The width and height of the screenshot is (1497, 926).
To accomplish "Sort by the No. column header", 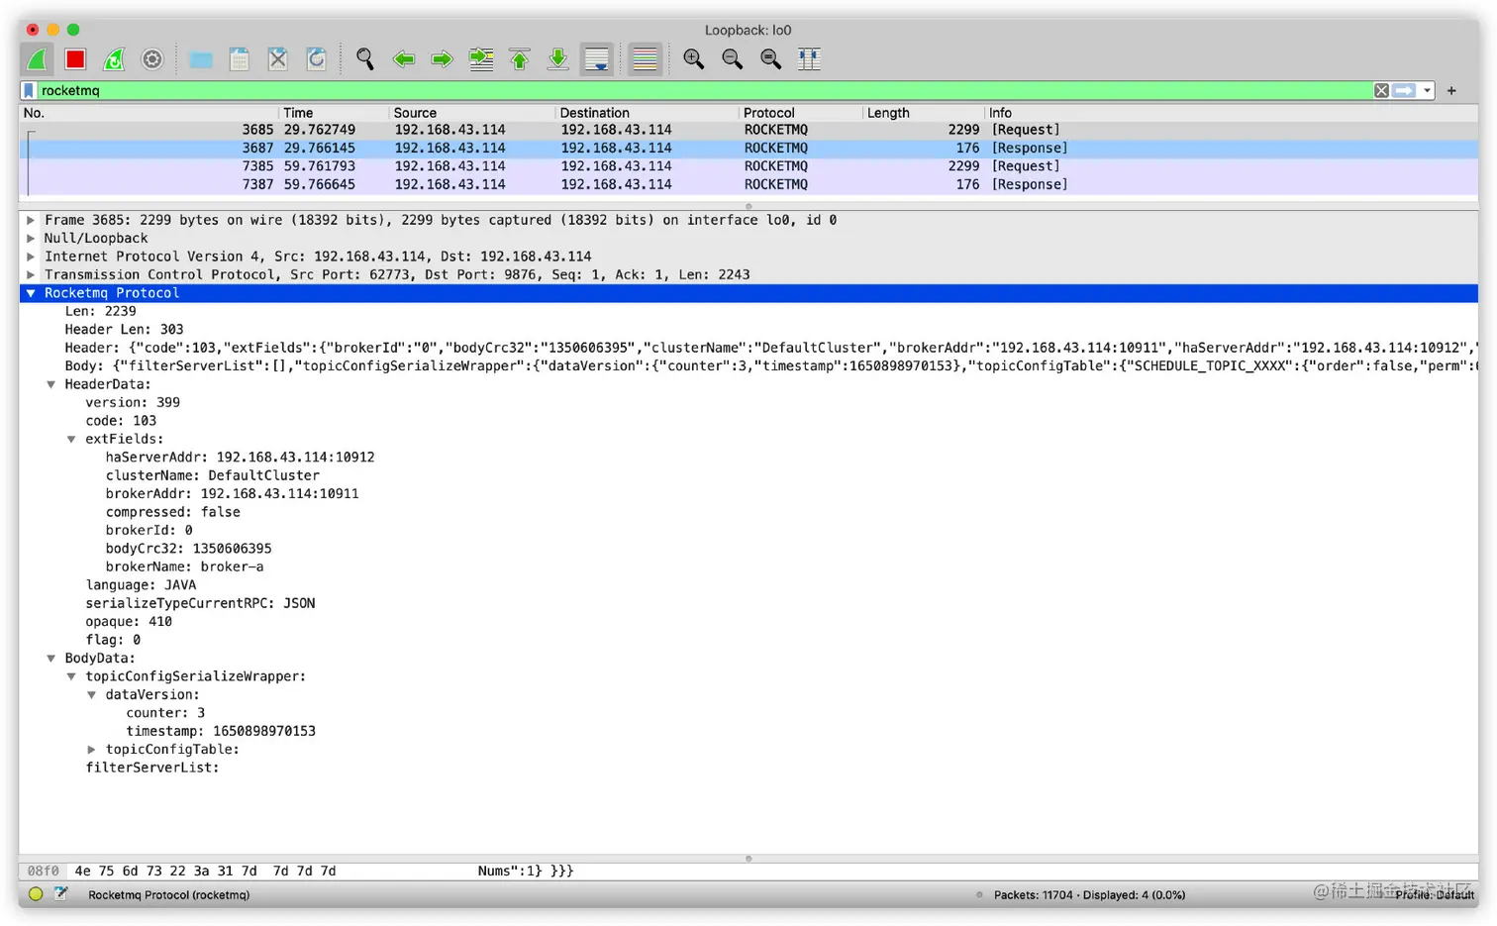I will pos(149,113).
